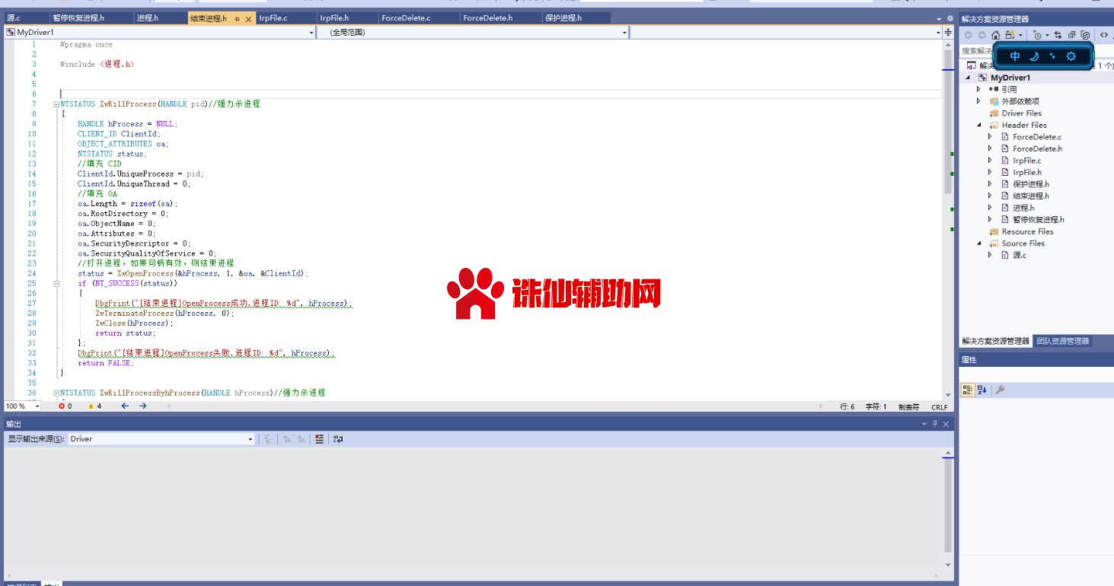Click the CRLF line ending indicator
Image resolution: width=1114 pixels, height=586 pixels.
pyautogui.click(x=939, y=406)
